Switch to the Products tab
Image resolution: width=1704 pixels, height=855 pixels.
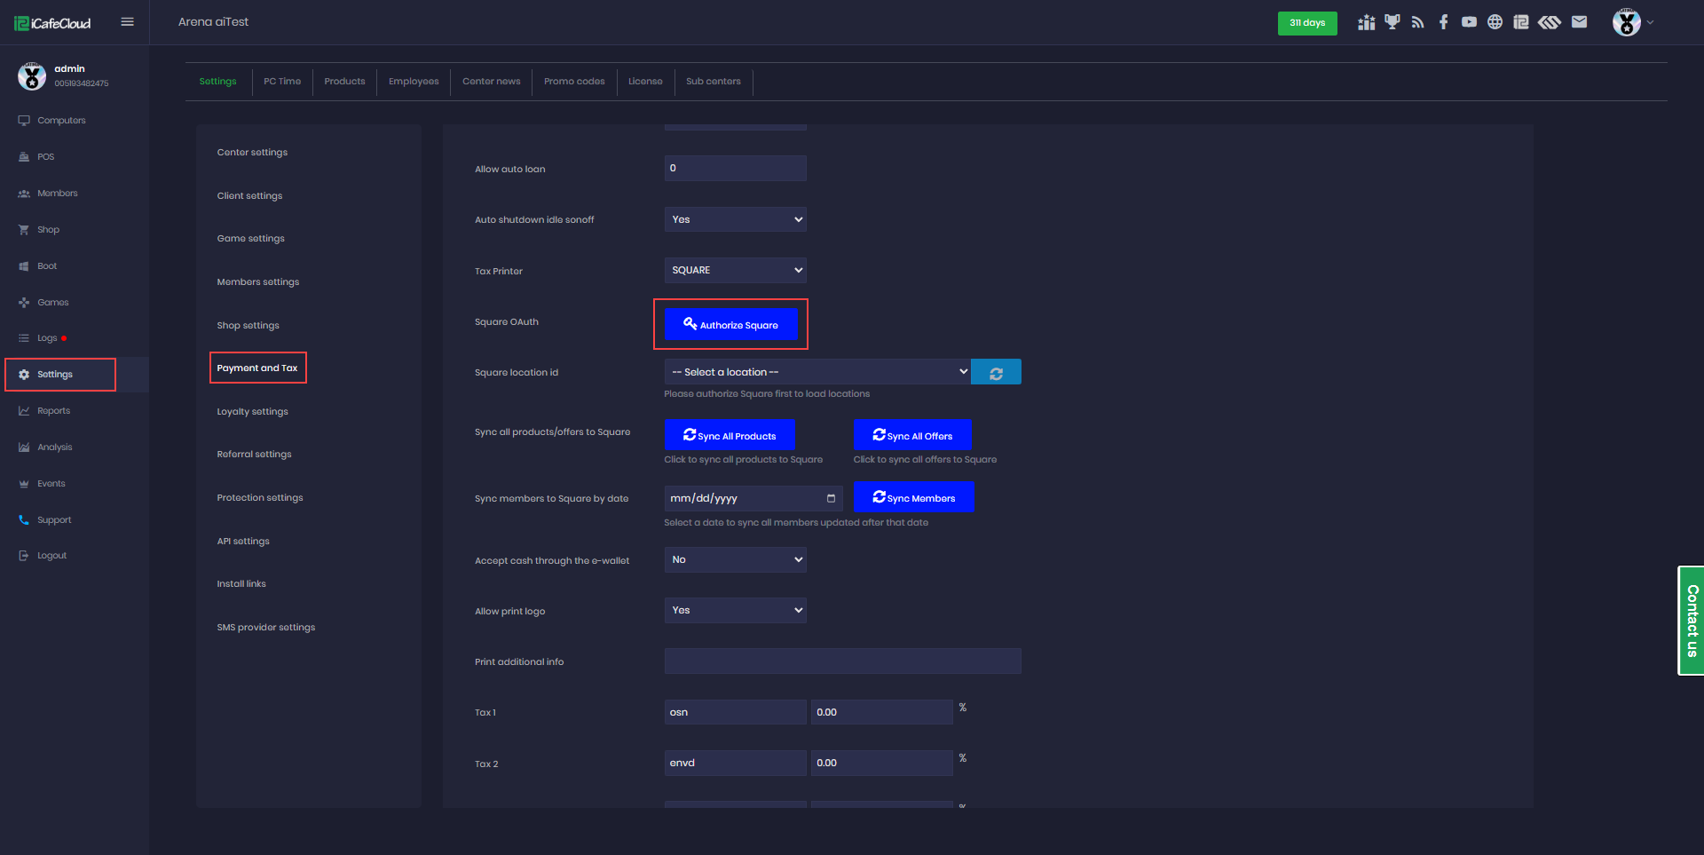344,82
